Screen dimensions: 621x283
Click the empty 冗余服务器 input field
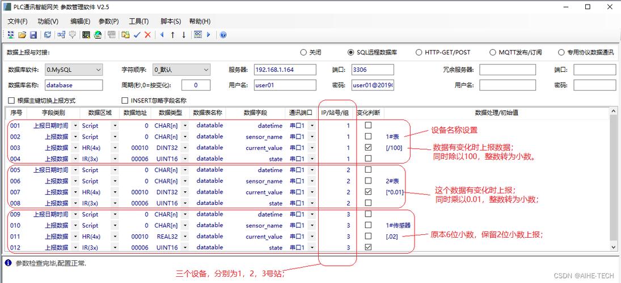click(508, 70)
